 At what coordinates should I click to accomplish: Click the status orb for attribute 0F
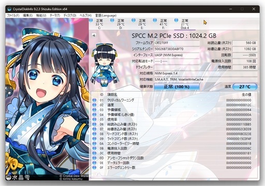pyautogui.click(x=94, y=167)
